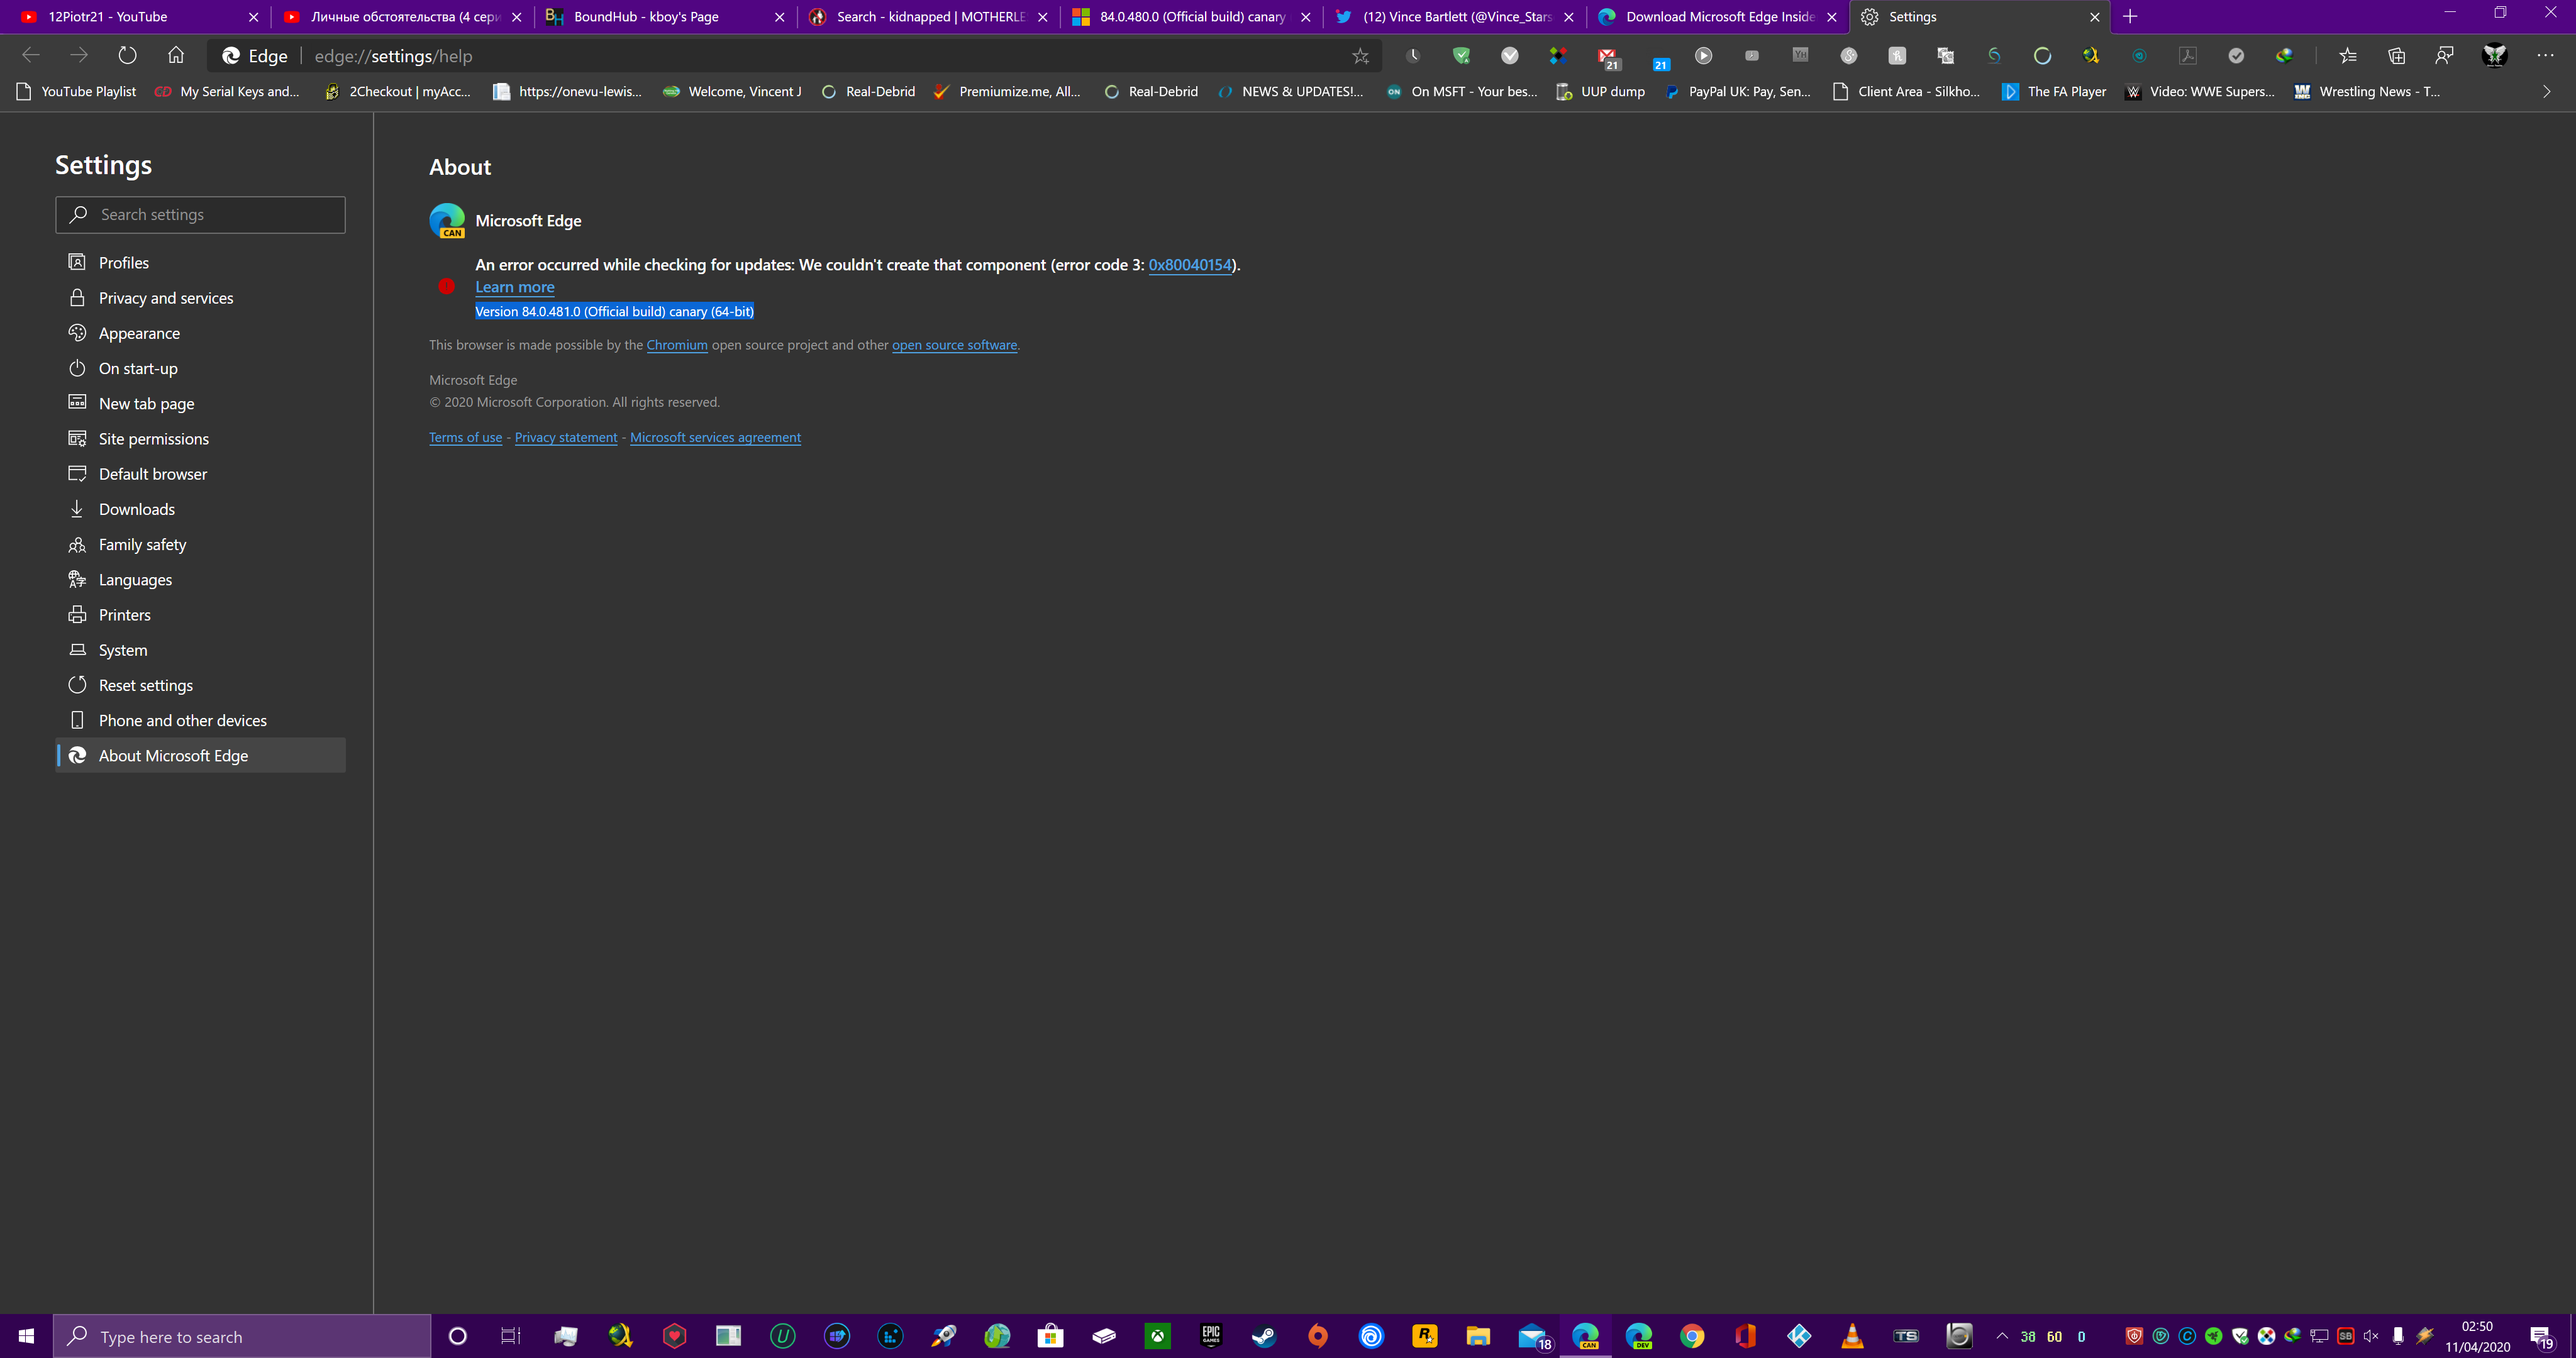The width and height of the screenshot is (2576, 1358).
Task: Click the red update error icon
Action: [x=446, y=286]
